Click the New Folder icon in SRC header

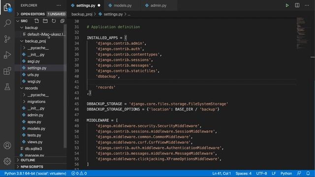[45, 21]
